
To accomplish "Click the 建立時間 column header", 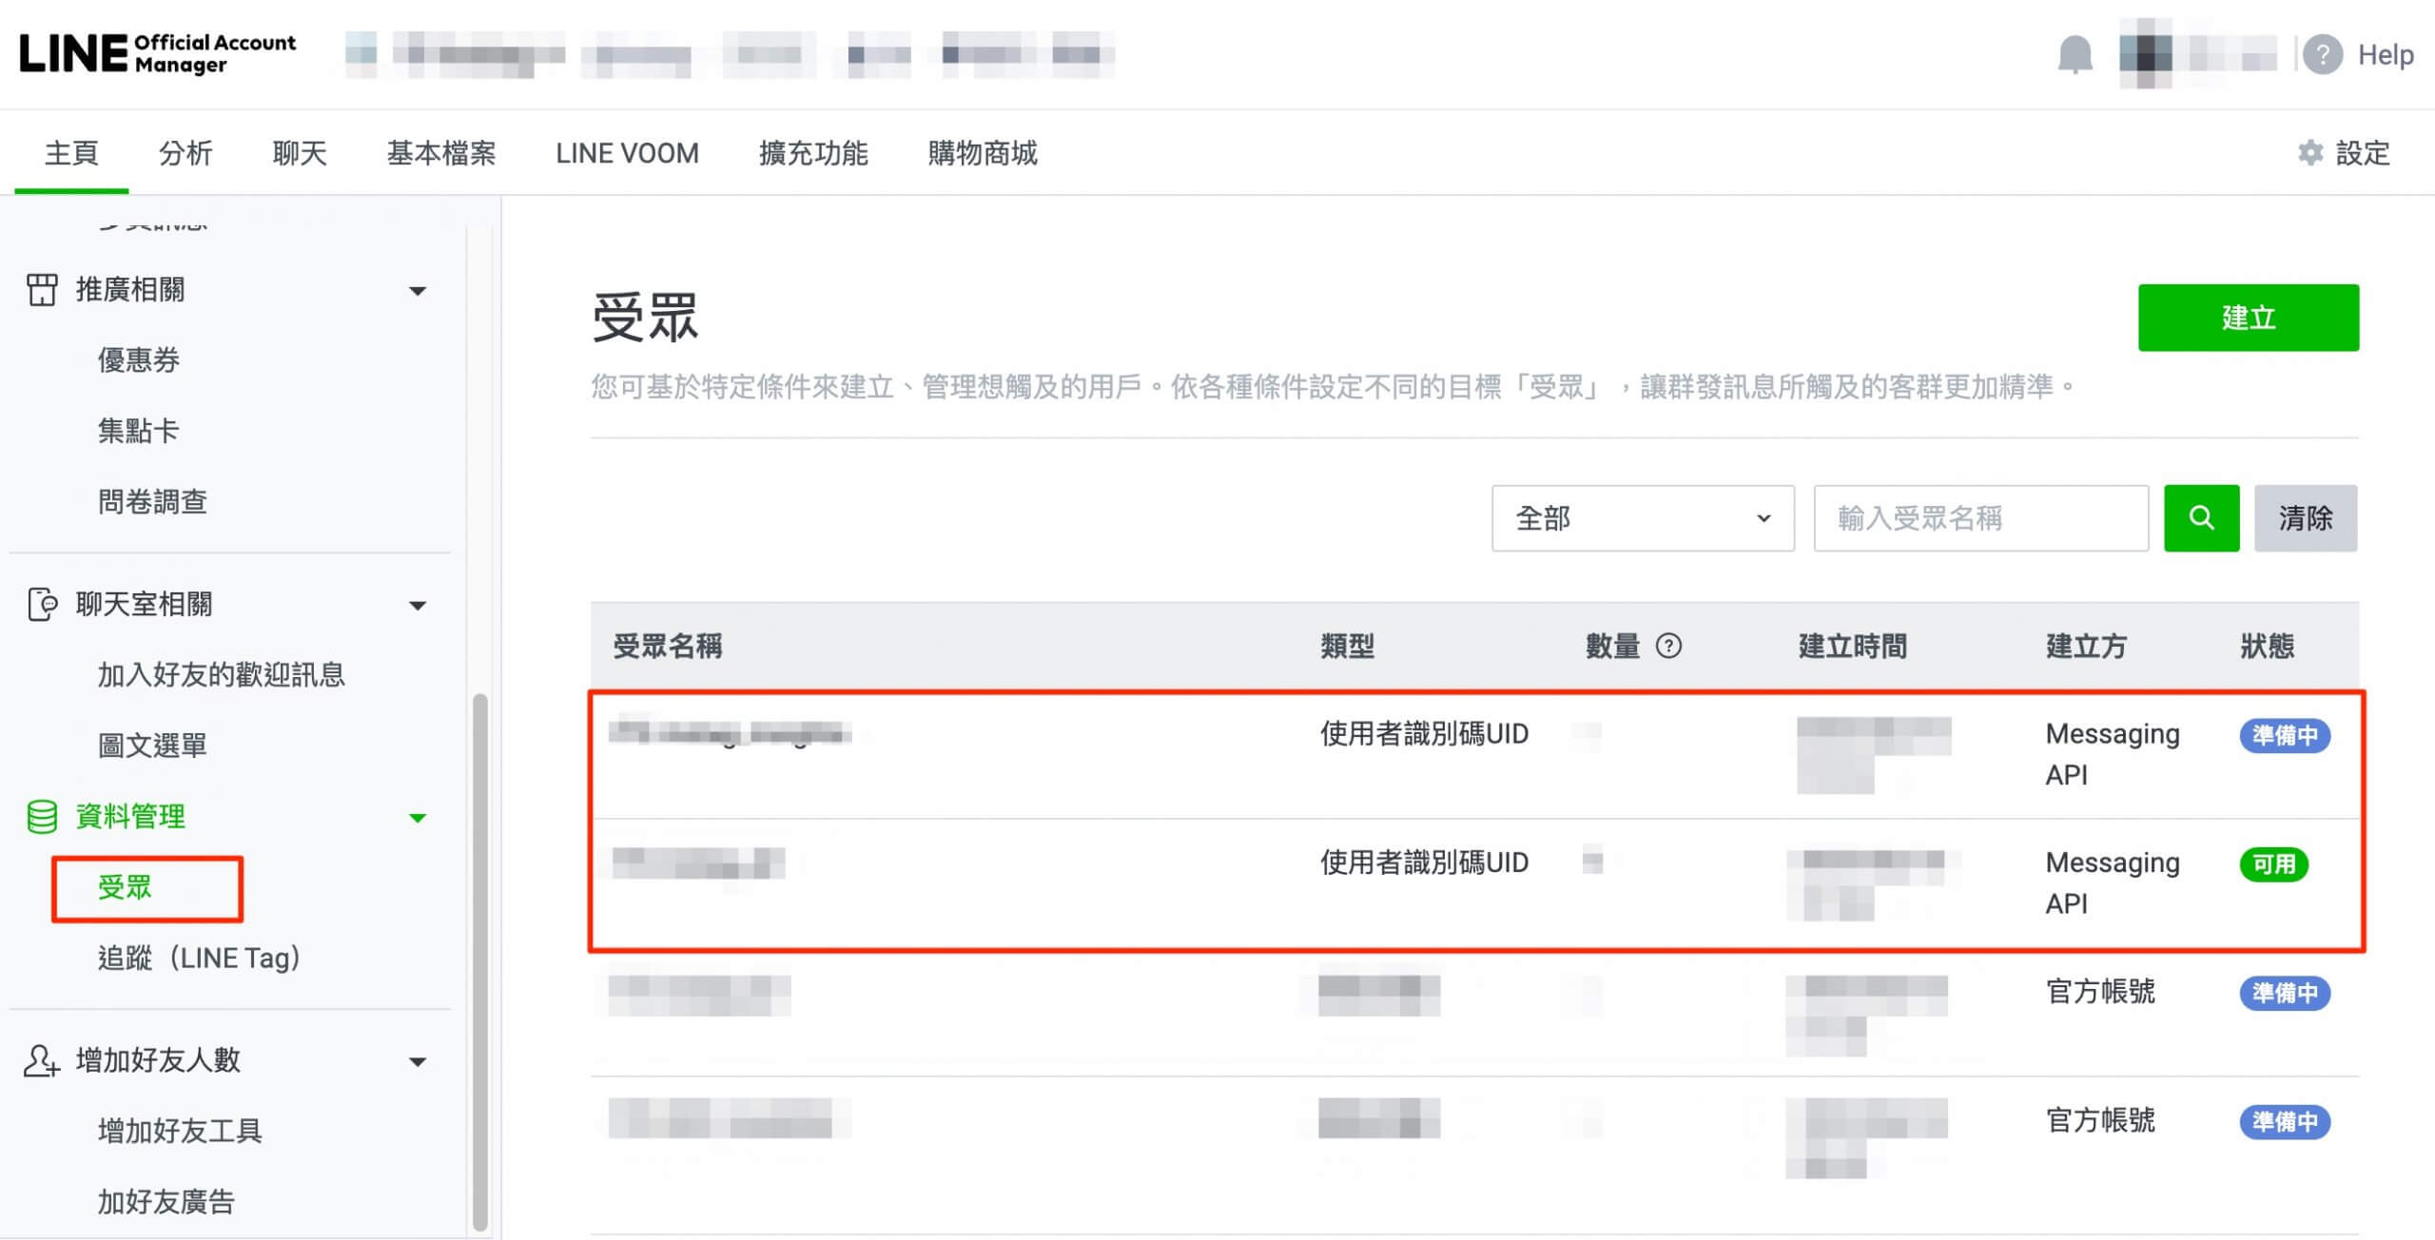I will tap(1853, 647).
